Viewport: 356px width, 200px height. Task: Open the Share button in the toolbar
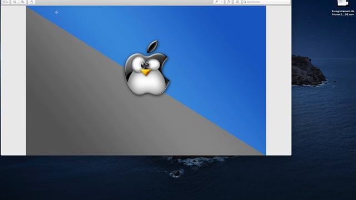(32, 2)
